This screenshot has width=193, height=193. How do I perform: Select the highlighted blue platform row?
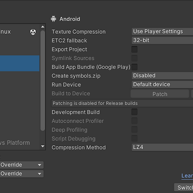(x=20, y=63)
